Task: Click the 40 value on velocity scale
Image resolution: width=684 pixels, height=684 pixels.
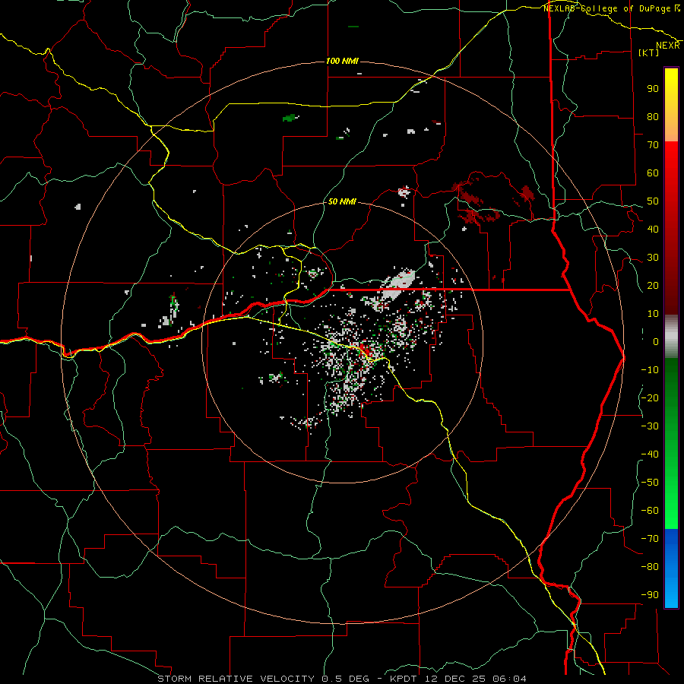Action: click(x=653, y=229)
